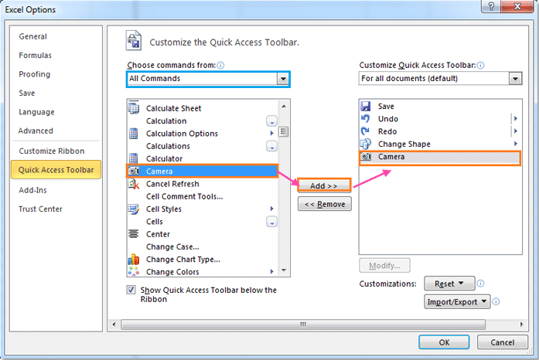Open the Trust Center category
Screen dimensions: 539x360
(40, 209)
